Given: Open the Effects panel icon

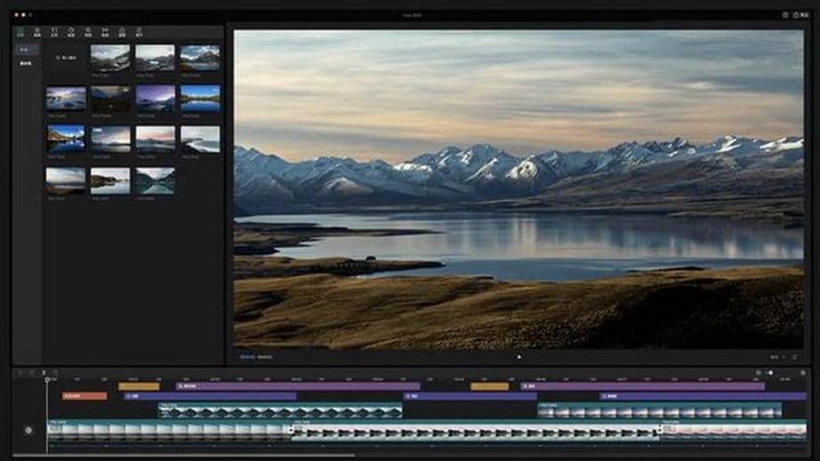Looking at the screenshot, I should point(88,32).
